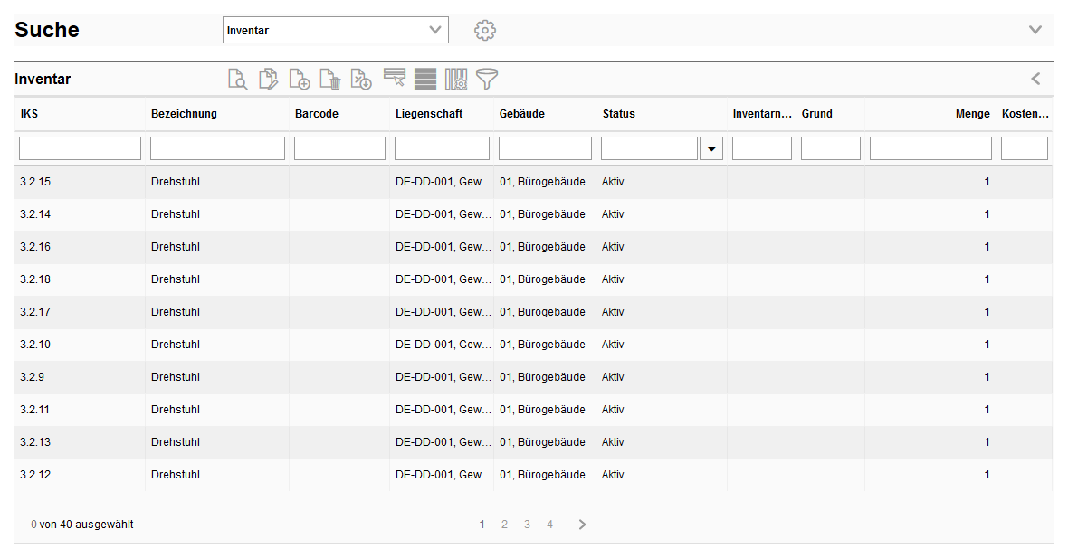Click the view record document icon
The height and width of the screenshot is (549, 1068).
tap(237, 80)
